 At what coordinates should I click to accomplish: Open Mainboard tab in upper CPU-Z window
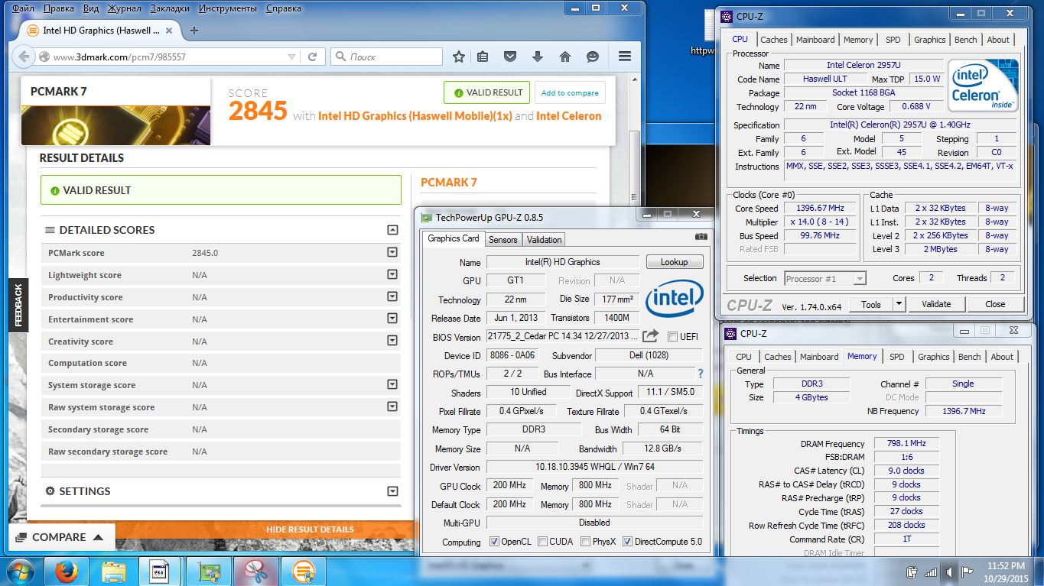815,40
